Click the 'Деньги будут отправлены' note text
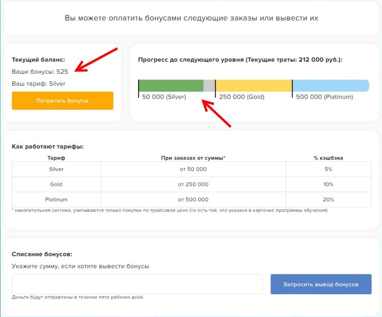 [78, 297]
